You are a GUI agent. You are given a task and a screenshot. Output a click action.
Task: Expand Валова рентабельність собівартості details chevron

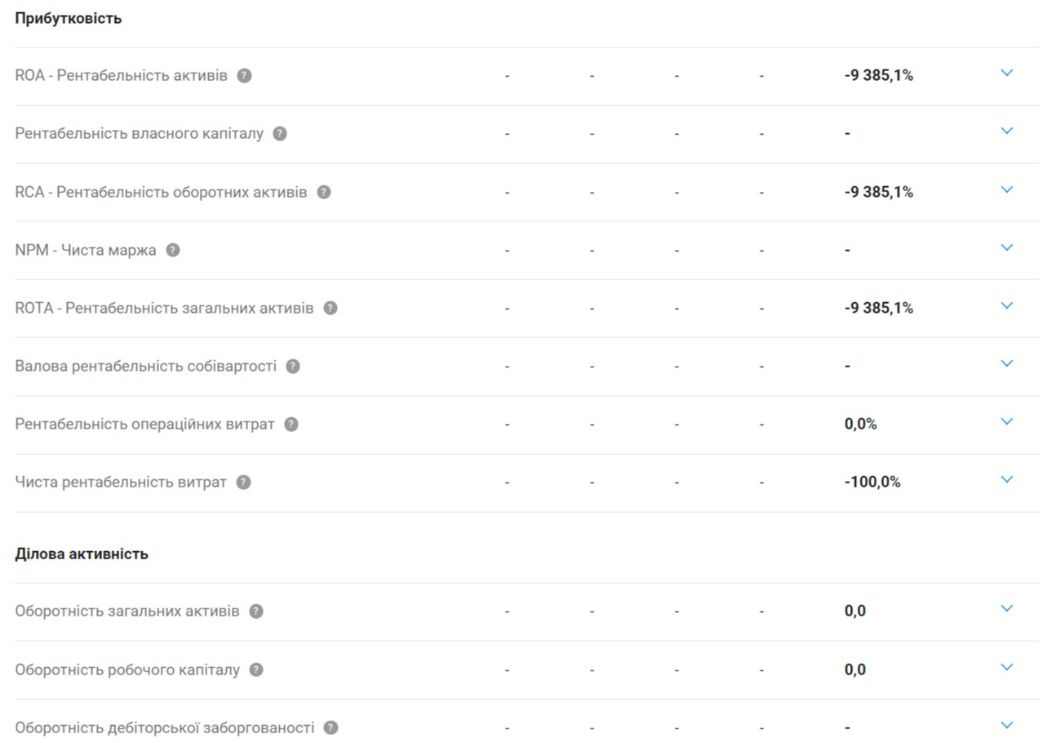coord(1006,363)
